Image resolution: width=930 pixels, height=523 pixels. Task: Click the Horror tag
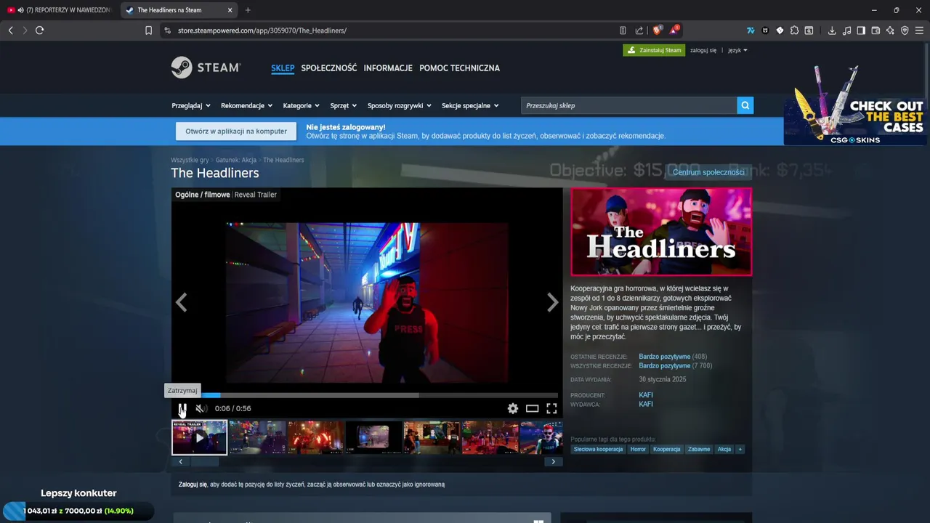click(x=638, y=449)
